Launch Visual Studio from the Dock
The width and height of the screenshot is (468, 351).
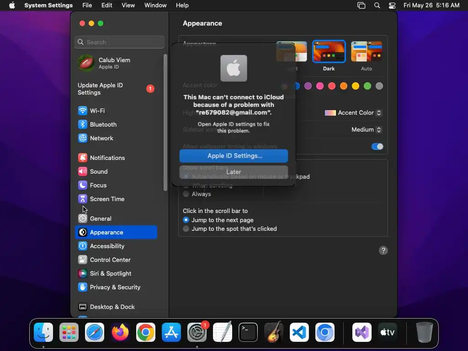pos(362,332)
